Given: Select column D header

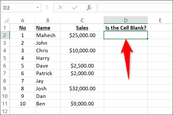Looking at the screenshot, I should click(126, 20).
